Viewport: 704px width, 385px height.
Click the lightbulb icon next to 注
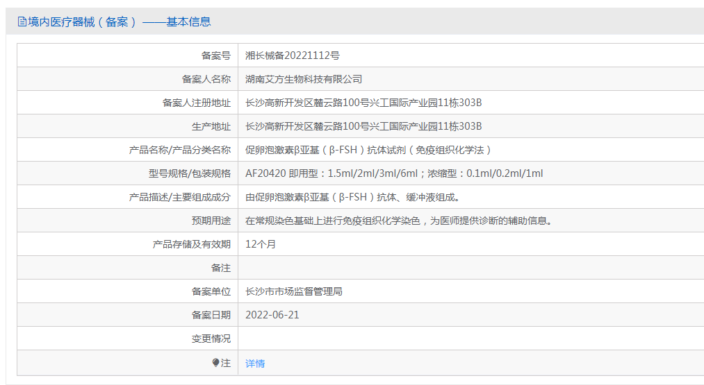click(x=216, y=363)
